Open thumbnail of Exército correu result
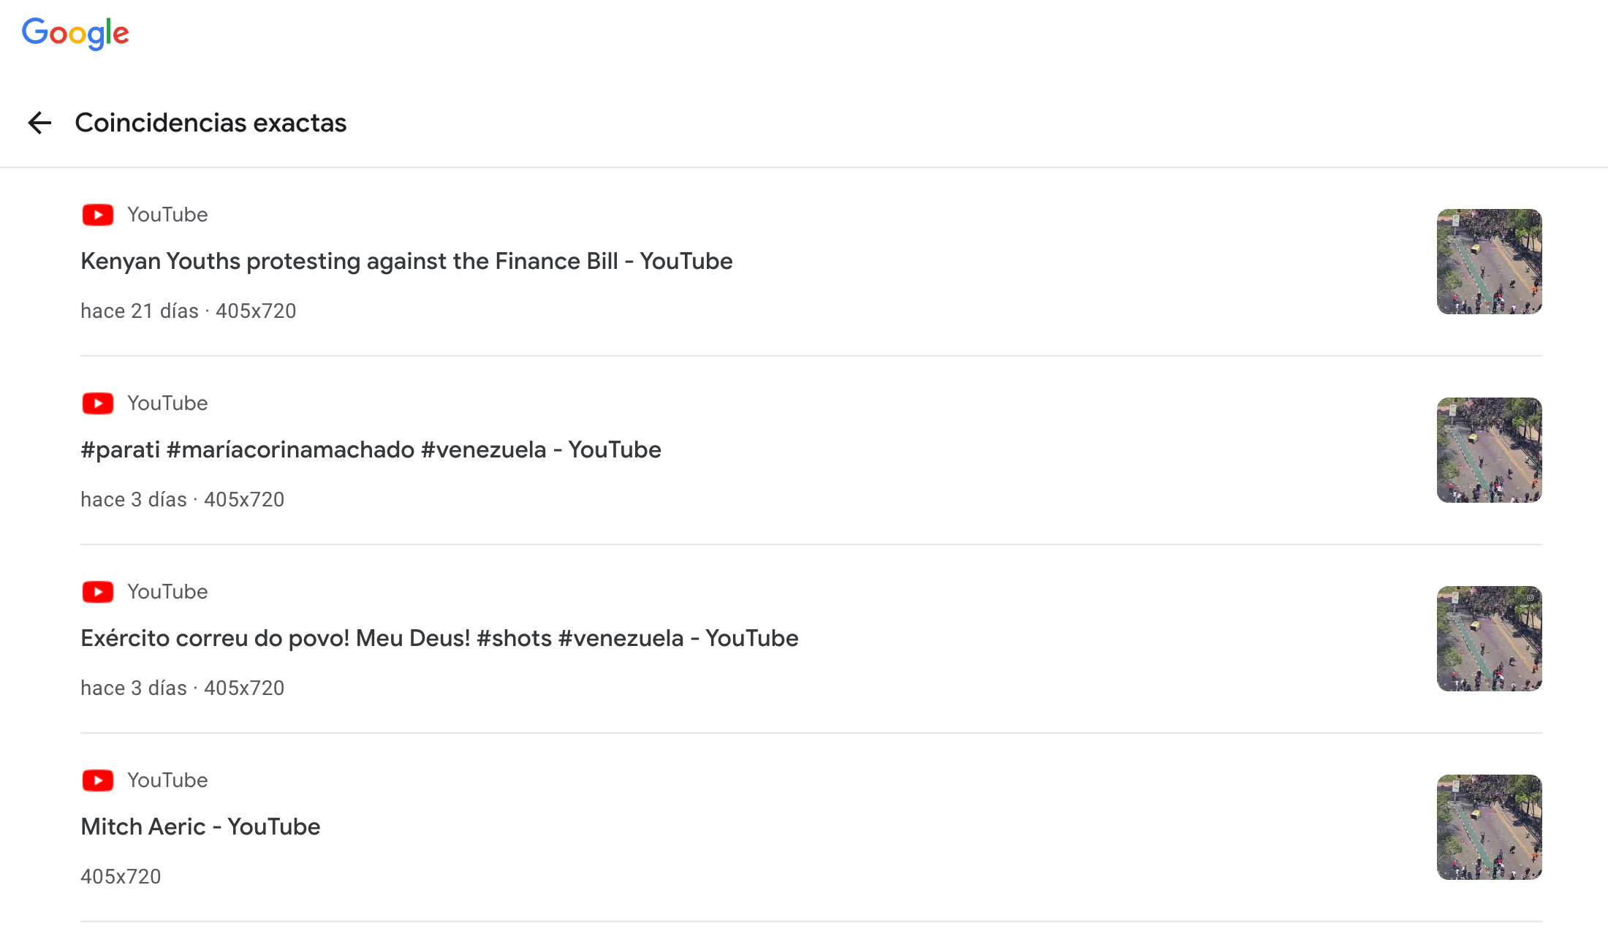Image resolution: width=1608 pixels, height=950 pixels. pos(1489,639)
